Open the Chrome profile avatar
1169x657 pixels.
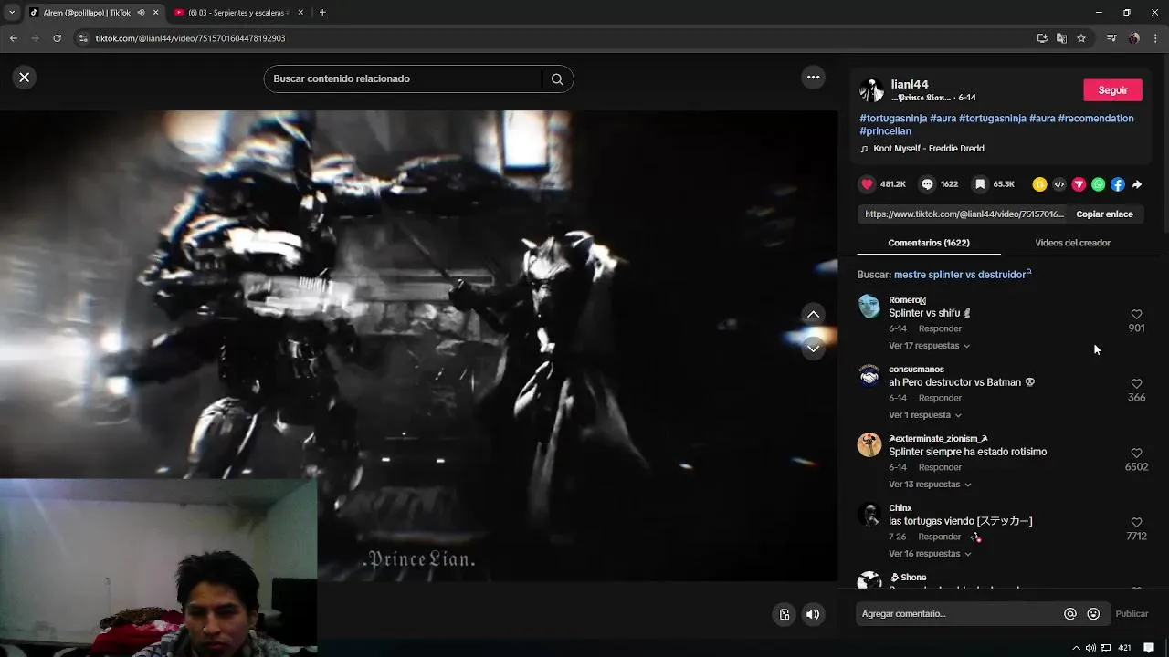1134,38
